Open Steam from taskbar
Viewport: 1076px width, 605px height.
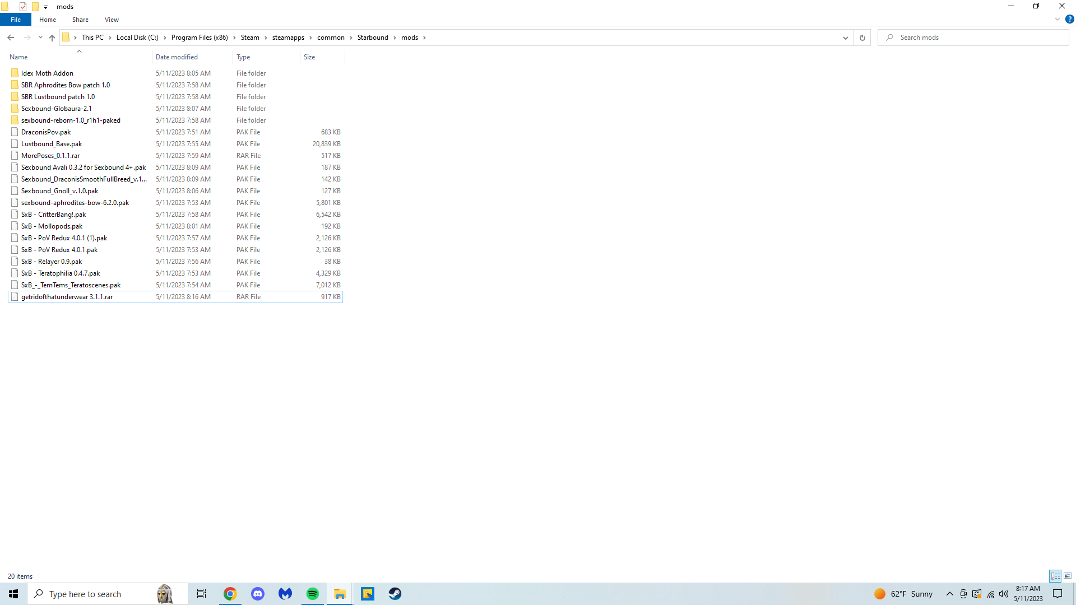pos(395,594)
